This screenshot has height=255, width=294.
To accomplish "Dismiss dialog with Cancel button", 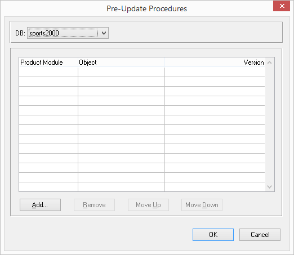I will point(260,235).
